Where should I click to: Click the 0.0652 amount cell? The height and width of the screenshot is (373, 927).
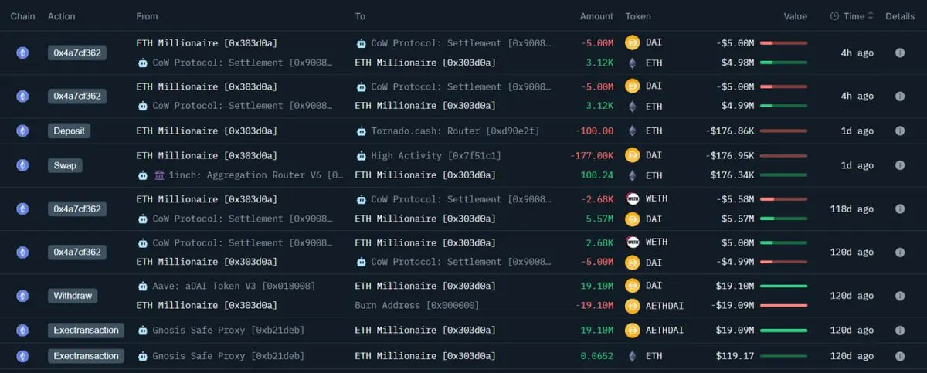(x=598, y=356)
